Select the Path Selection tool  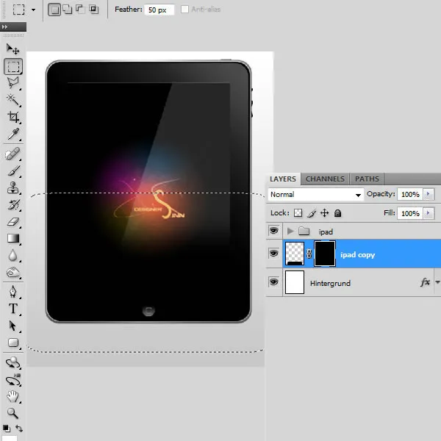pyautogui.click(x=13, y=326)
